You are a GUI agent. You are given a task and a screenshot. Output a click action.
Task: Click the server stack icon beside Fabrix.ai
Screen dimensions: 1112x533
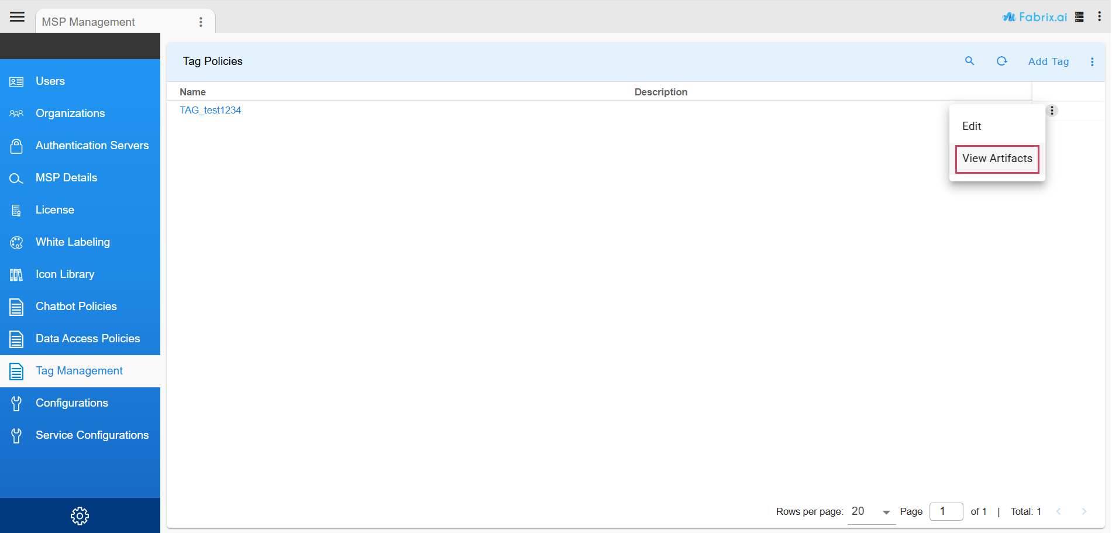(x=1079, y=17)
